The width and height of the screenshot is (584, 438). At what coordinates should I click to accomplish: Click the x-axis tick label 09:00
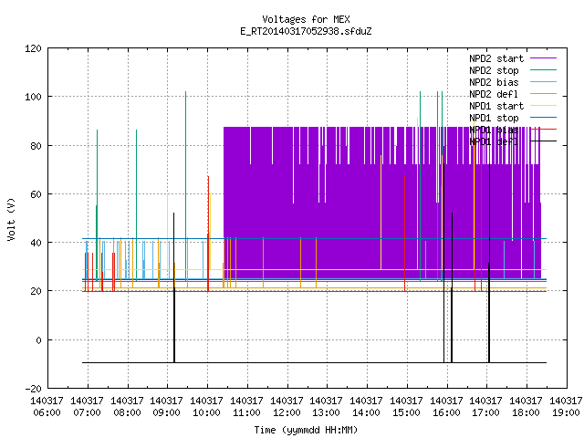166,412
